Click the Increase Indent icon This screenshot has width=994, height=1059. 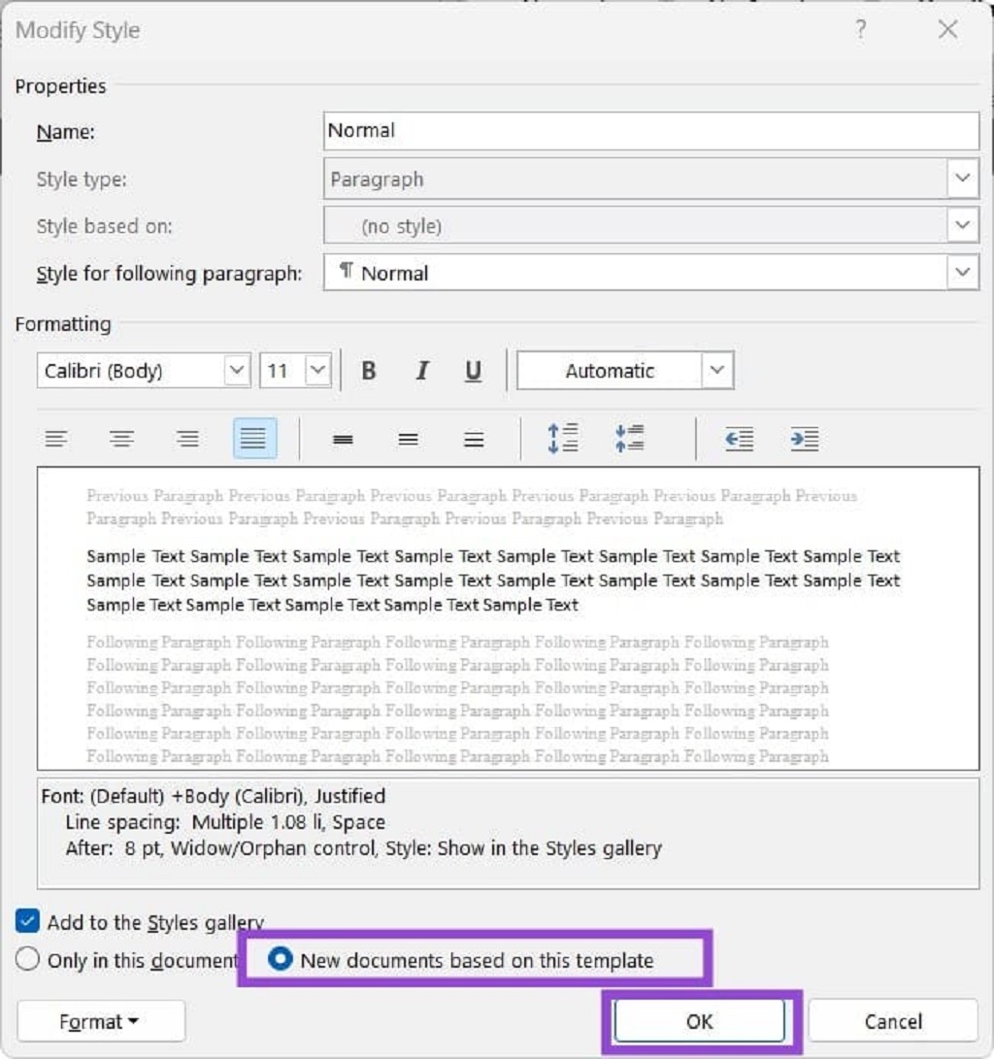pyautogui.click(x=805, y=439)
